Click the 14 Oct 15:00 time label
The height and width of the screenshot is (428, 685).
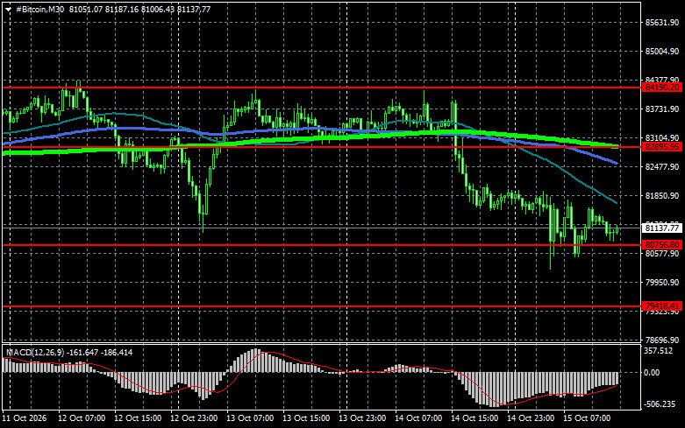475,418
